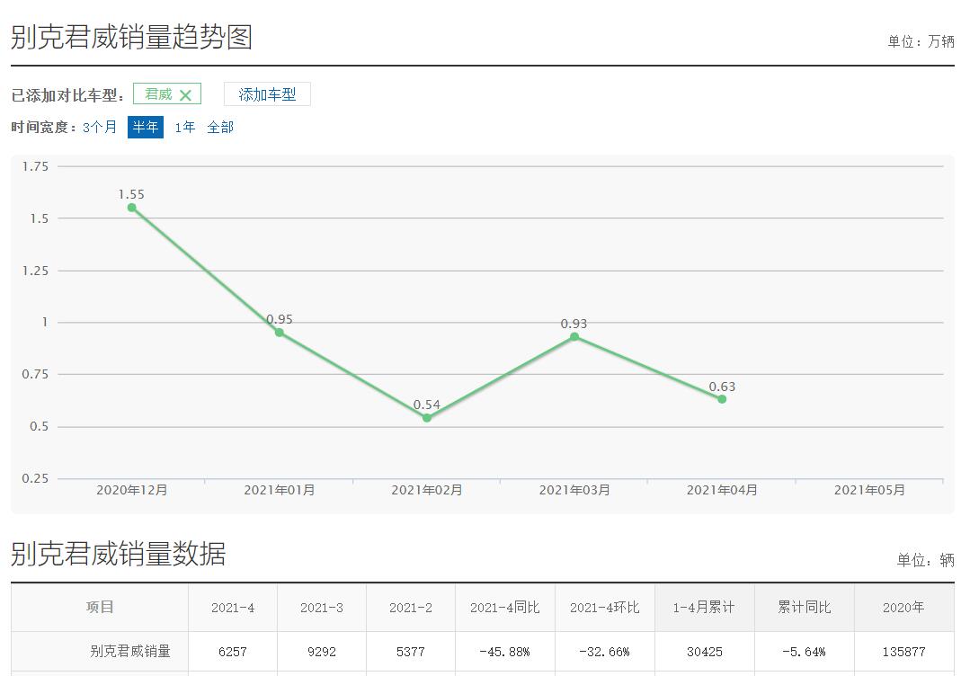Click the 9292 sales cell

(x=322, y=652)
